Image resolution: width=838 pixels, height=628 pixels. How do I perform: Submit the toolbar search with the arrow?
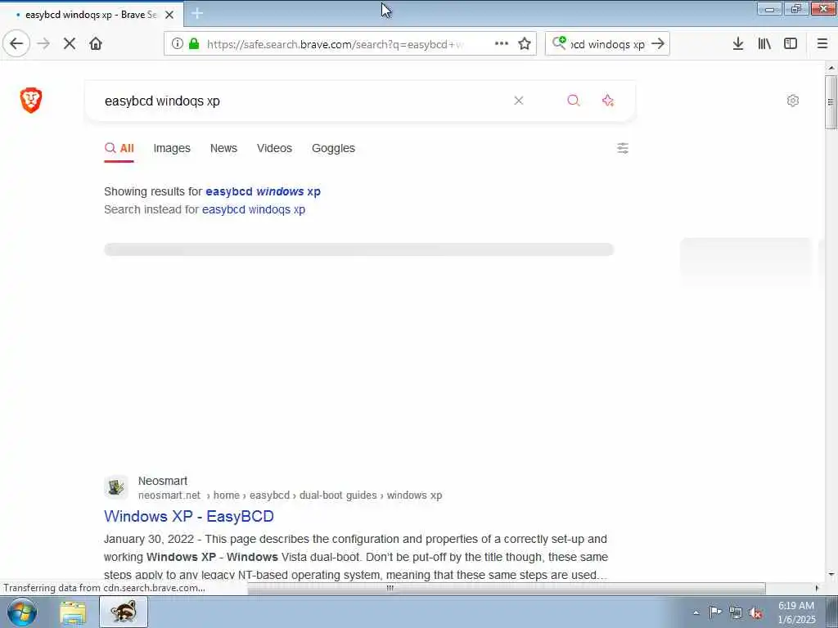click(x=658, y=44)
